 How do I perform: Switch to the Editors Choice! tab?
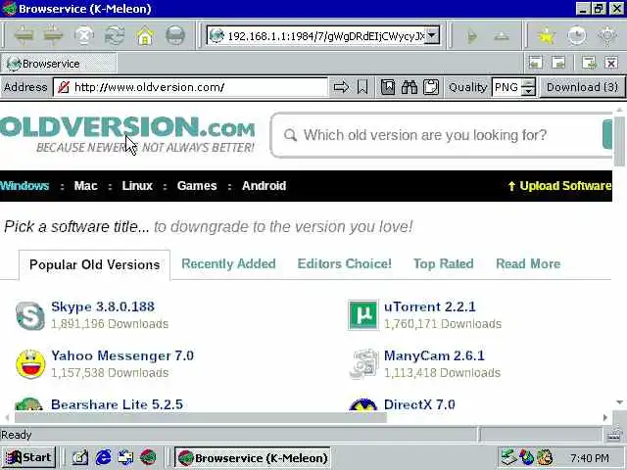(344, 263)
